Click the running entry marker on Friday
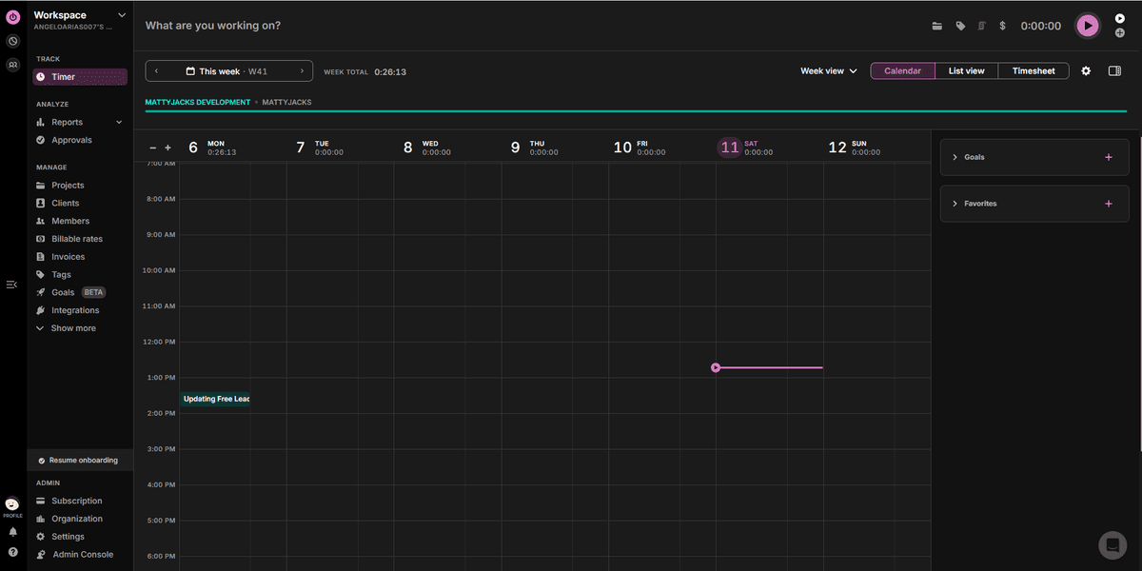 pos(716,366)
